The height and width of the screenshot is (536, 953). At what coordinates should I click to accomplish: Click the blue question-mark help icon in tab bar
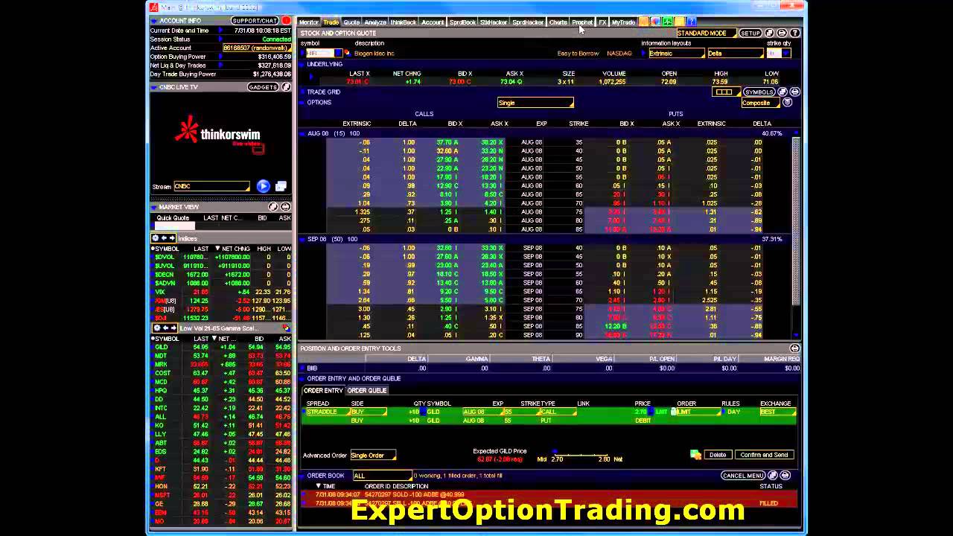692,22
